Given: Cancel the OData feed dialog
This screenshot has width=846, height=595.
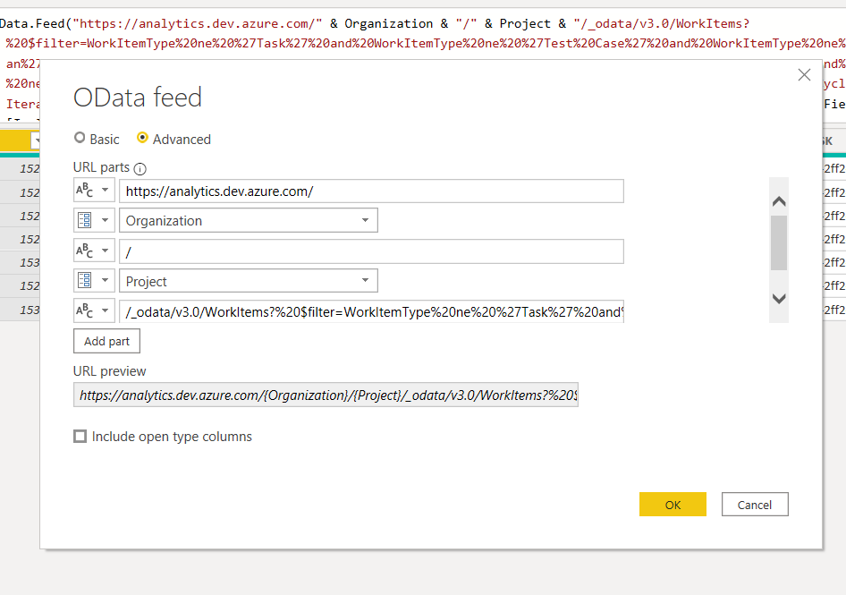Looking at the screenshot, I should 755,505.
